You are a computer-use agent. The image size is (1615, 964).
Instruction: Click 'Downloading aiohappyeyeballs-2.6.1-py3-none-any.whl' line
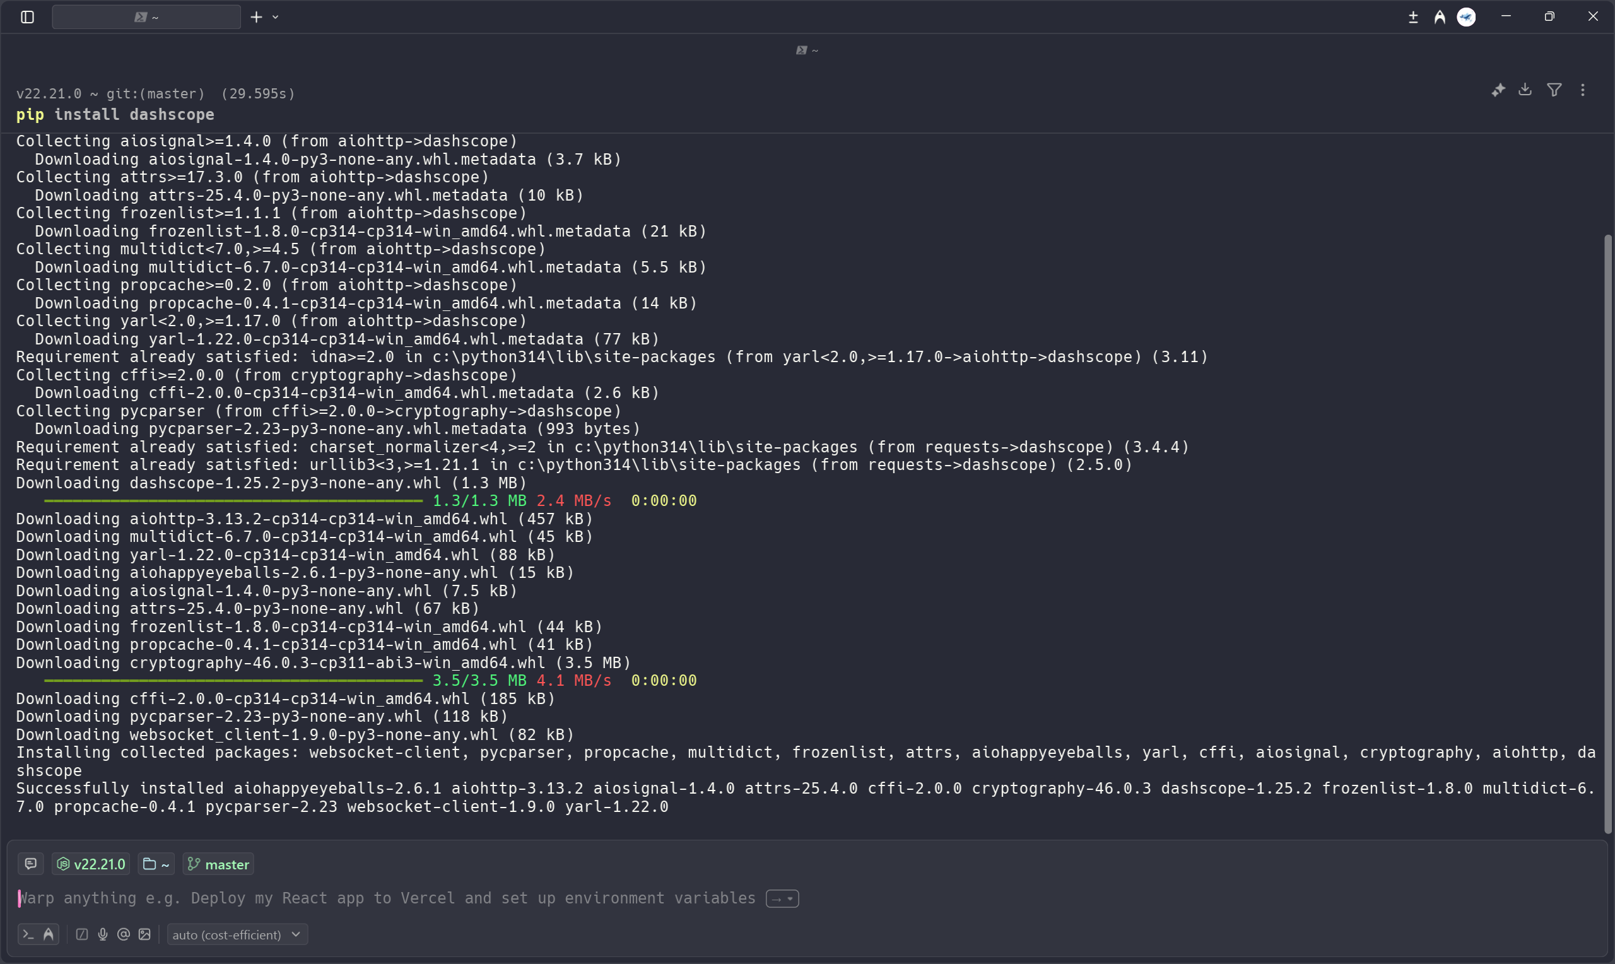295,572
